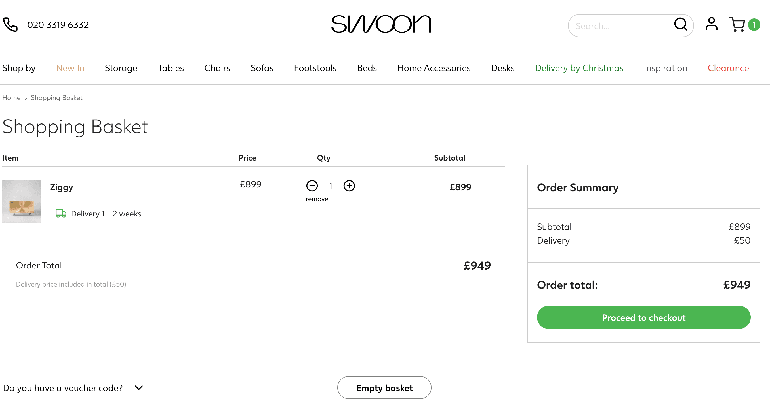
Task: Open the Ziggy product thumbnail
Action: pyautogui.click(x=22, y=201)
